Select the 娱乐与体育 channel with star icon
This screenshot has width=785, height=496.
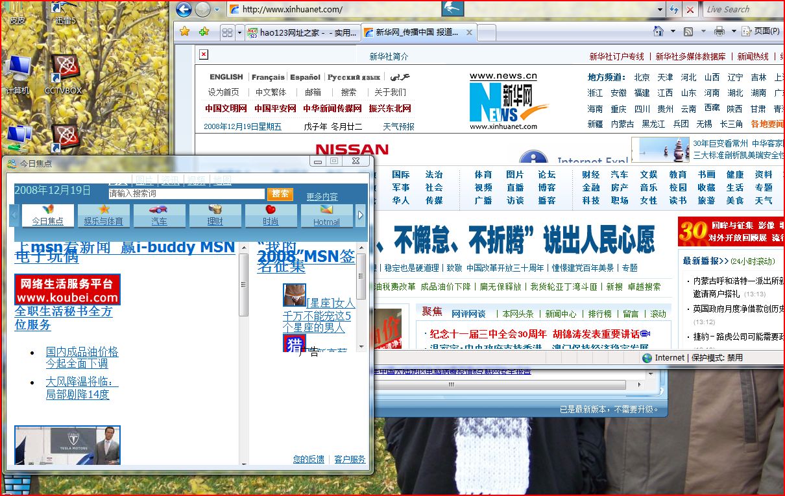(104, 215)
